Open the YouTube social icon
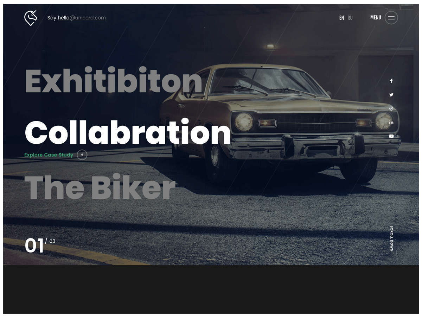Viewport: 422px width, 317px height. point(391,136)
